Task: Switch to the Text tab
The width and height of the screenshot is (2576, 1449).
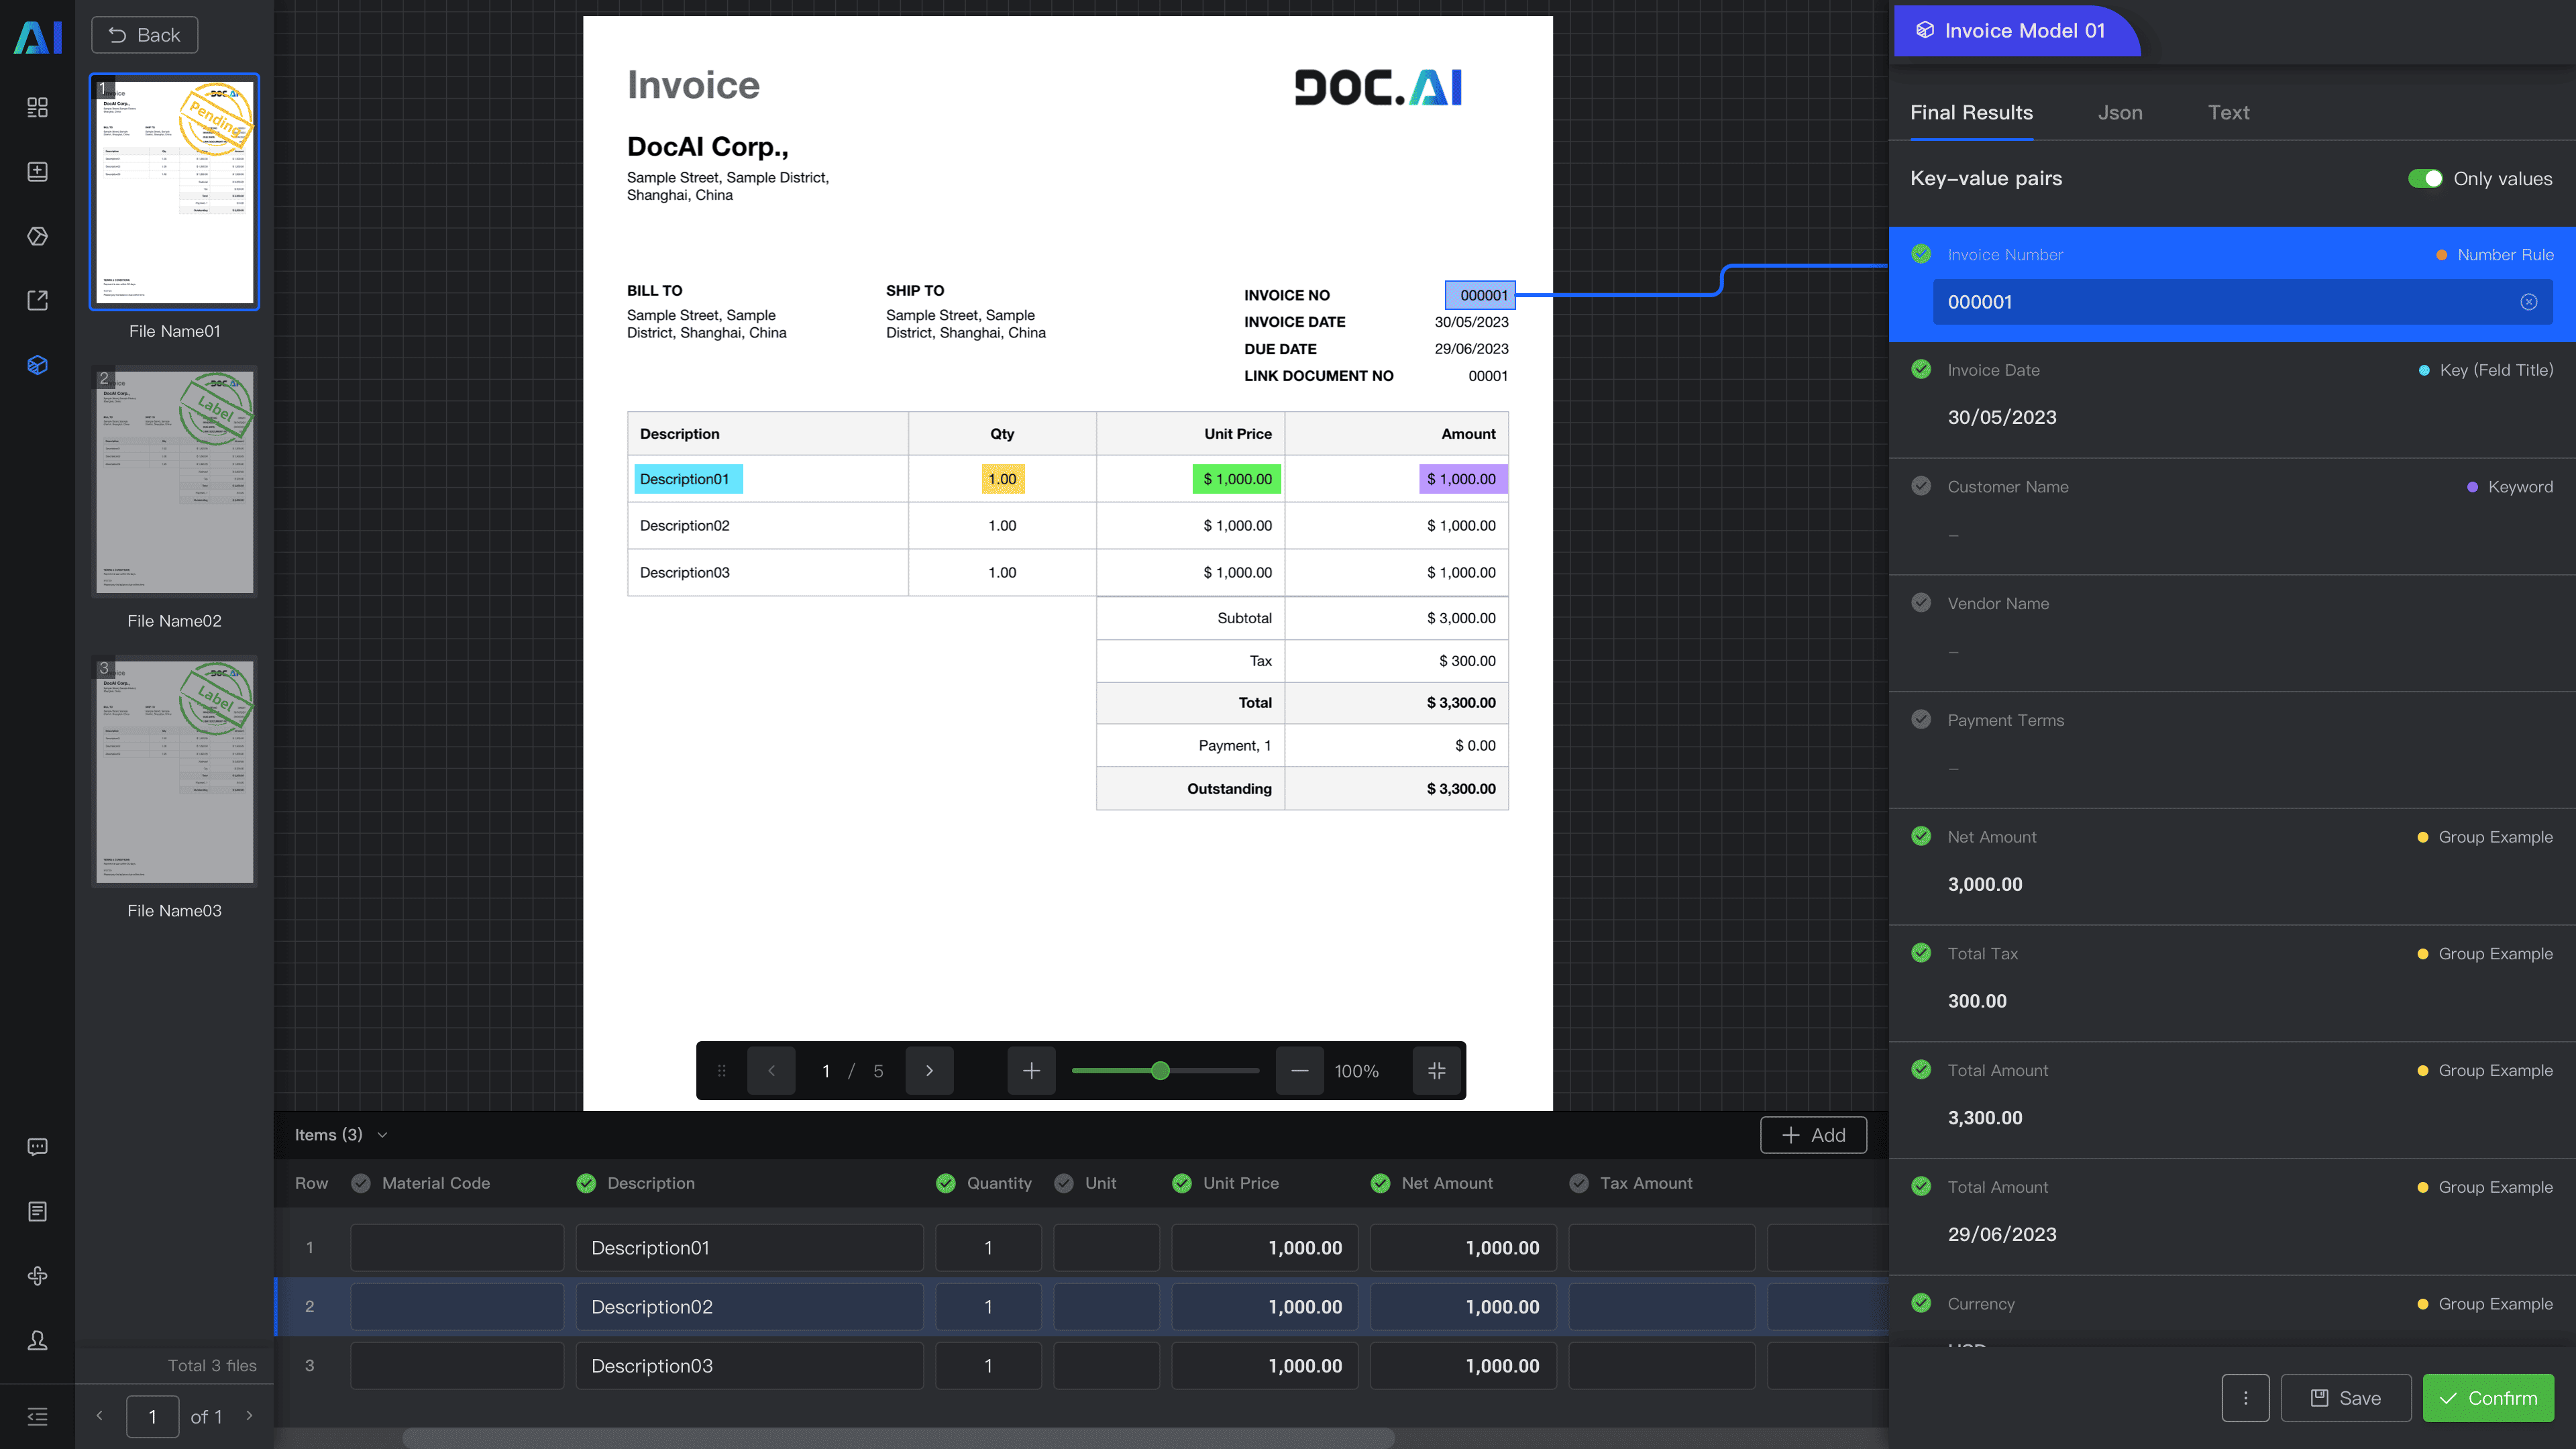Action: (x=2228, y=113)
